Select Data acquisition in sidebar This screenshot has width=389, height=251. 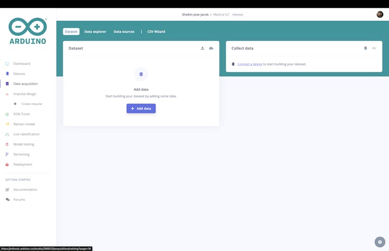(x=26, y=83)
